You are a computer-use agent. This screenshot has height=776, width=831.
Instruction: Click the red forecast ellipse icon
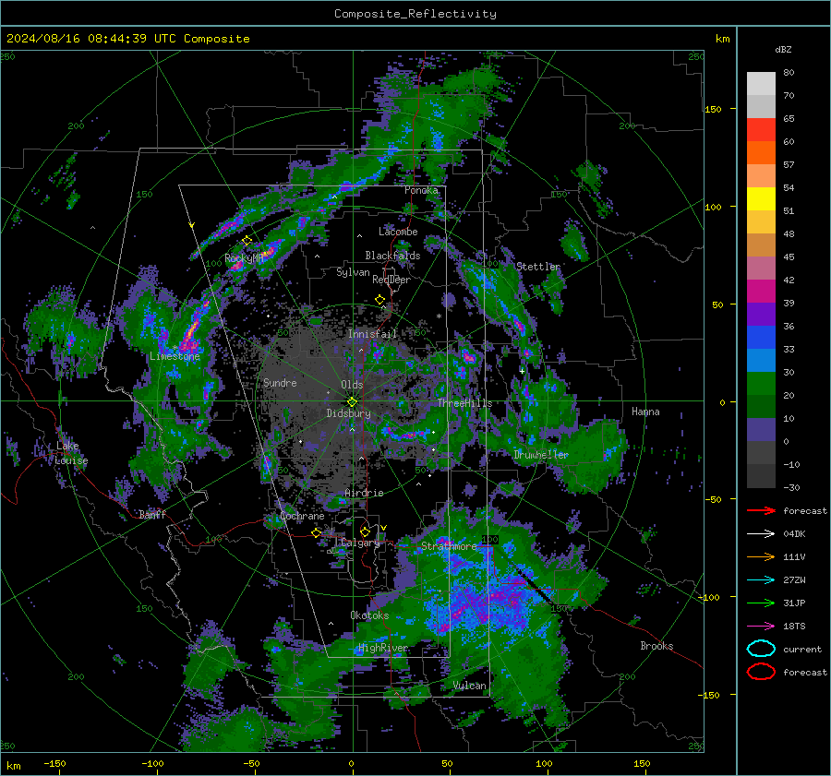pos(761,672)
